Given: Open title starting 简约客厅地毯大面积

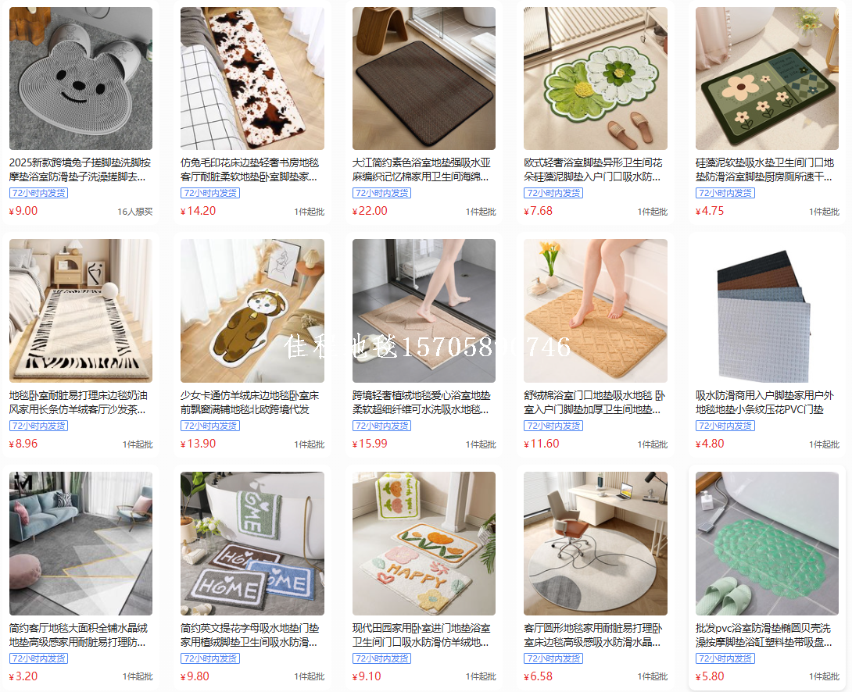Looking at the screenshot, I should [x=78, y=635].
